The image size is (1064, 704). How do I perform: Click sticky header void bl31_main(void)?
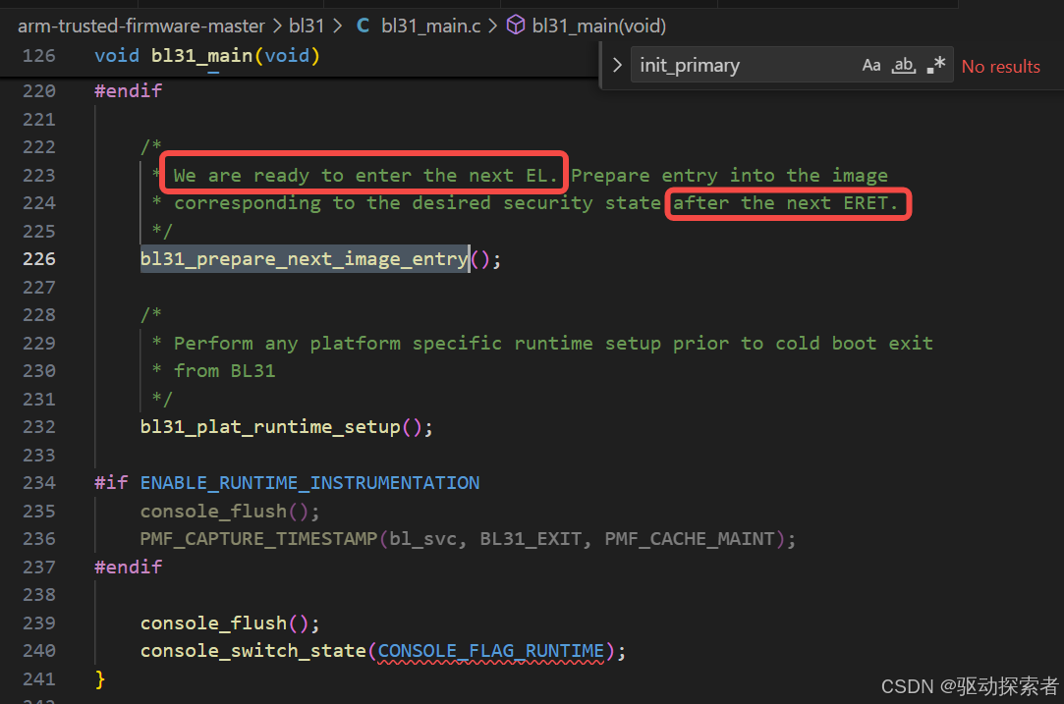point(207,56)
